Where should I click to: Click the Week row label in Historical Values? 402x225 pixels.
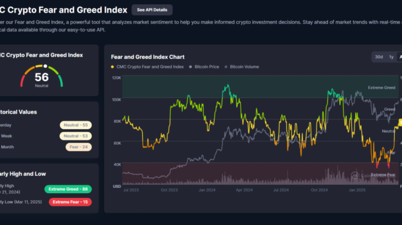click(x=7, y=136)
